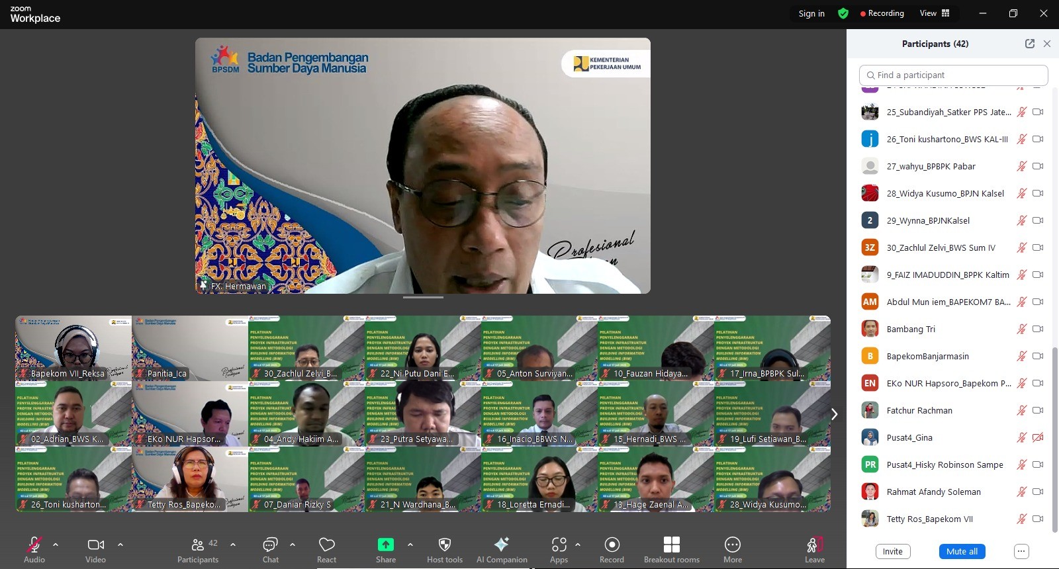1059x569 pixels.
Task: Toggle camera for 29_Wynna_BPJNKalsel
Action: click(x=1038, y=220)
